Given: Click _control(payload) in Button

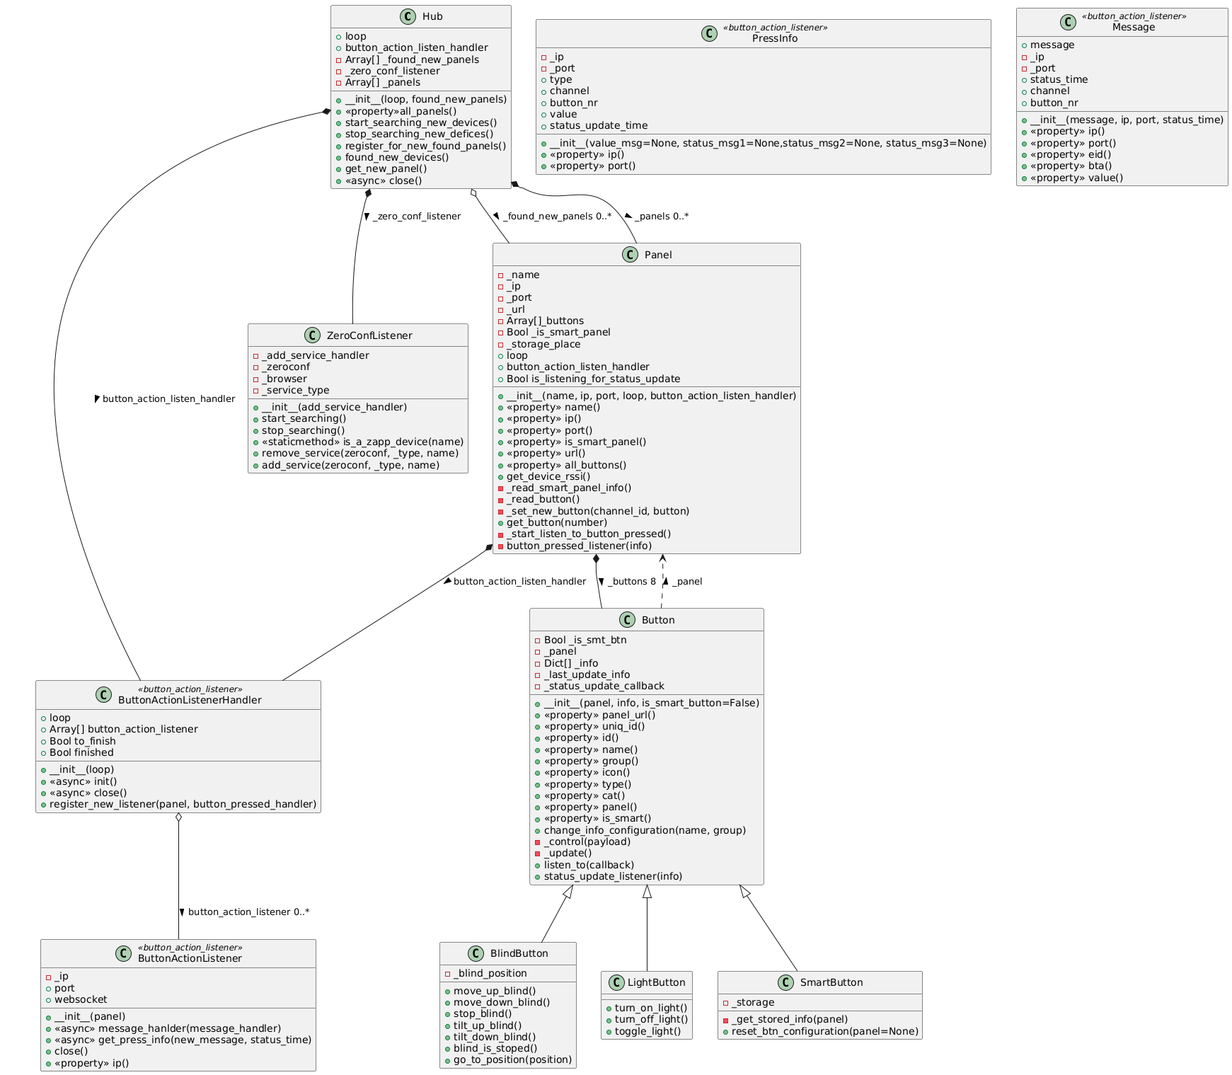Looking at the screenshot, I should tap(587, 841).
